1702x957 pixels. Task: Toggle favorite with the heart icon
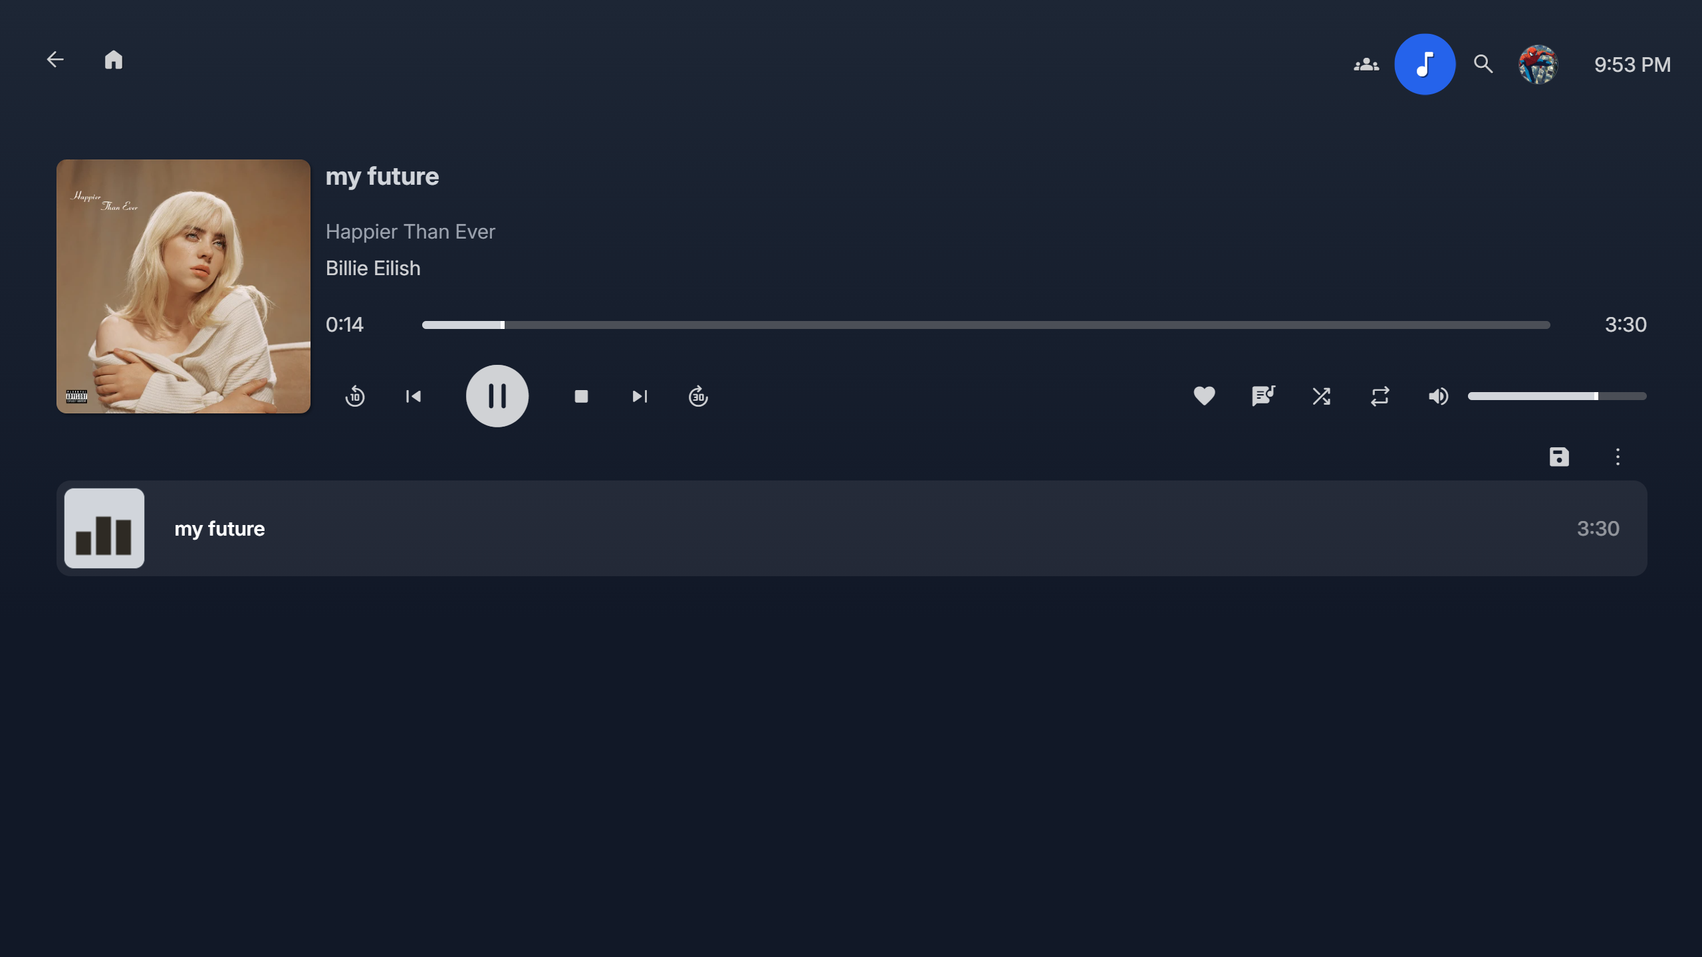point(1204,396)
